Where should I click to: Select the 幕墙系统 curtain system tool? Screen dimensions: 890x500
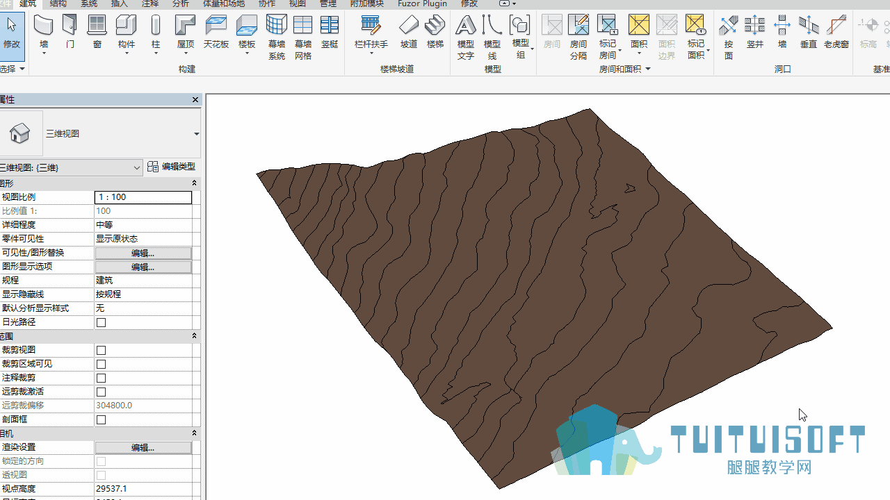(277, 37)
